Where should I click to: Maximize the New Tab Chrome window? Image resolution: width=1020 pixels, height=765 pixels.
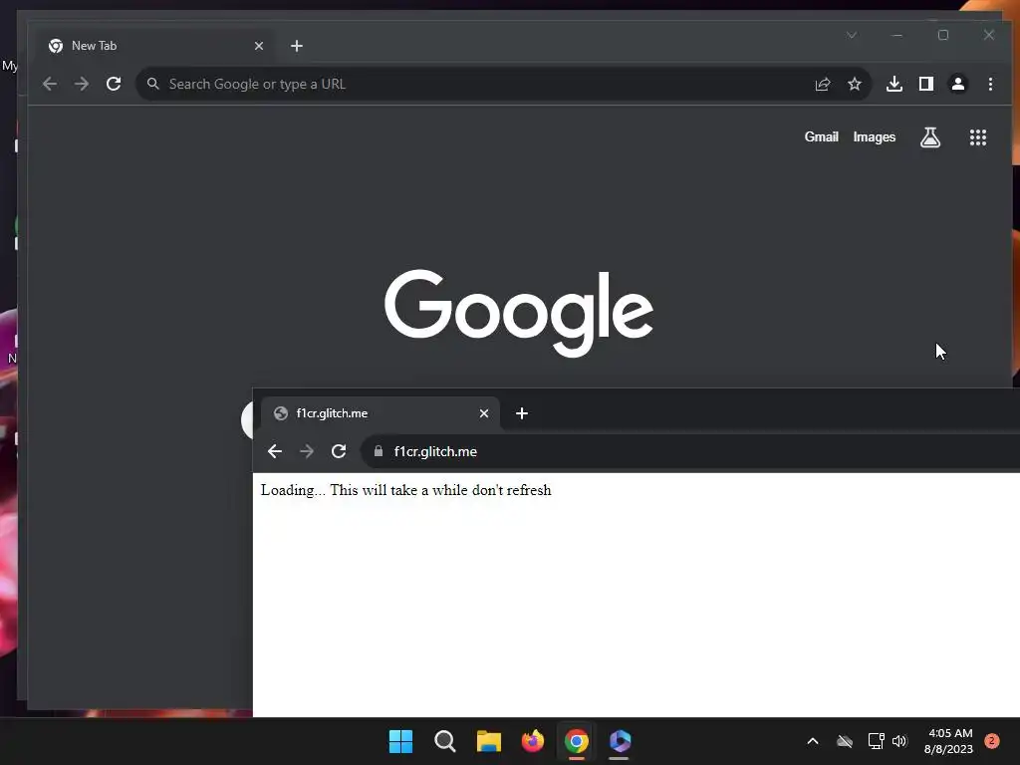coord(943,35)
